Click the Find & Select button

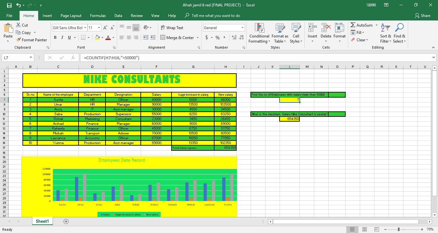coord(399,34)
